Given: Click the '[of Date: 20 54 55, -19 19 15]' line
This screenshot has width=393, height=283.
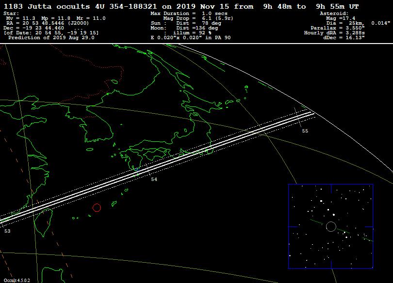Looking at the screenshot, I should pyautogui.click(x=51, y=33).
